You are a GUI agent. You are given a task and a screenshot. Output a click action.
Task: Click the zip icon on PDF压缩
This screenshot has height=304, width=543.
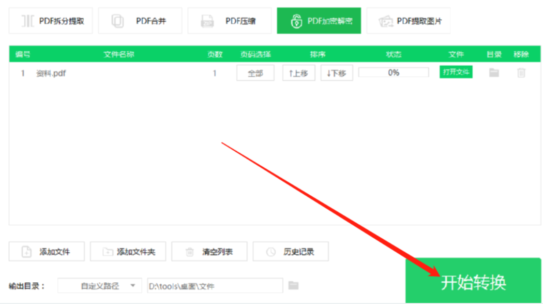(207, 21)
